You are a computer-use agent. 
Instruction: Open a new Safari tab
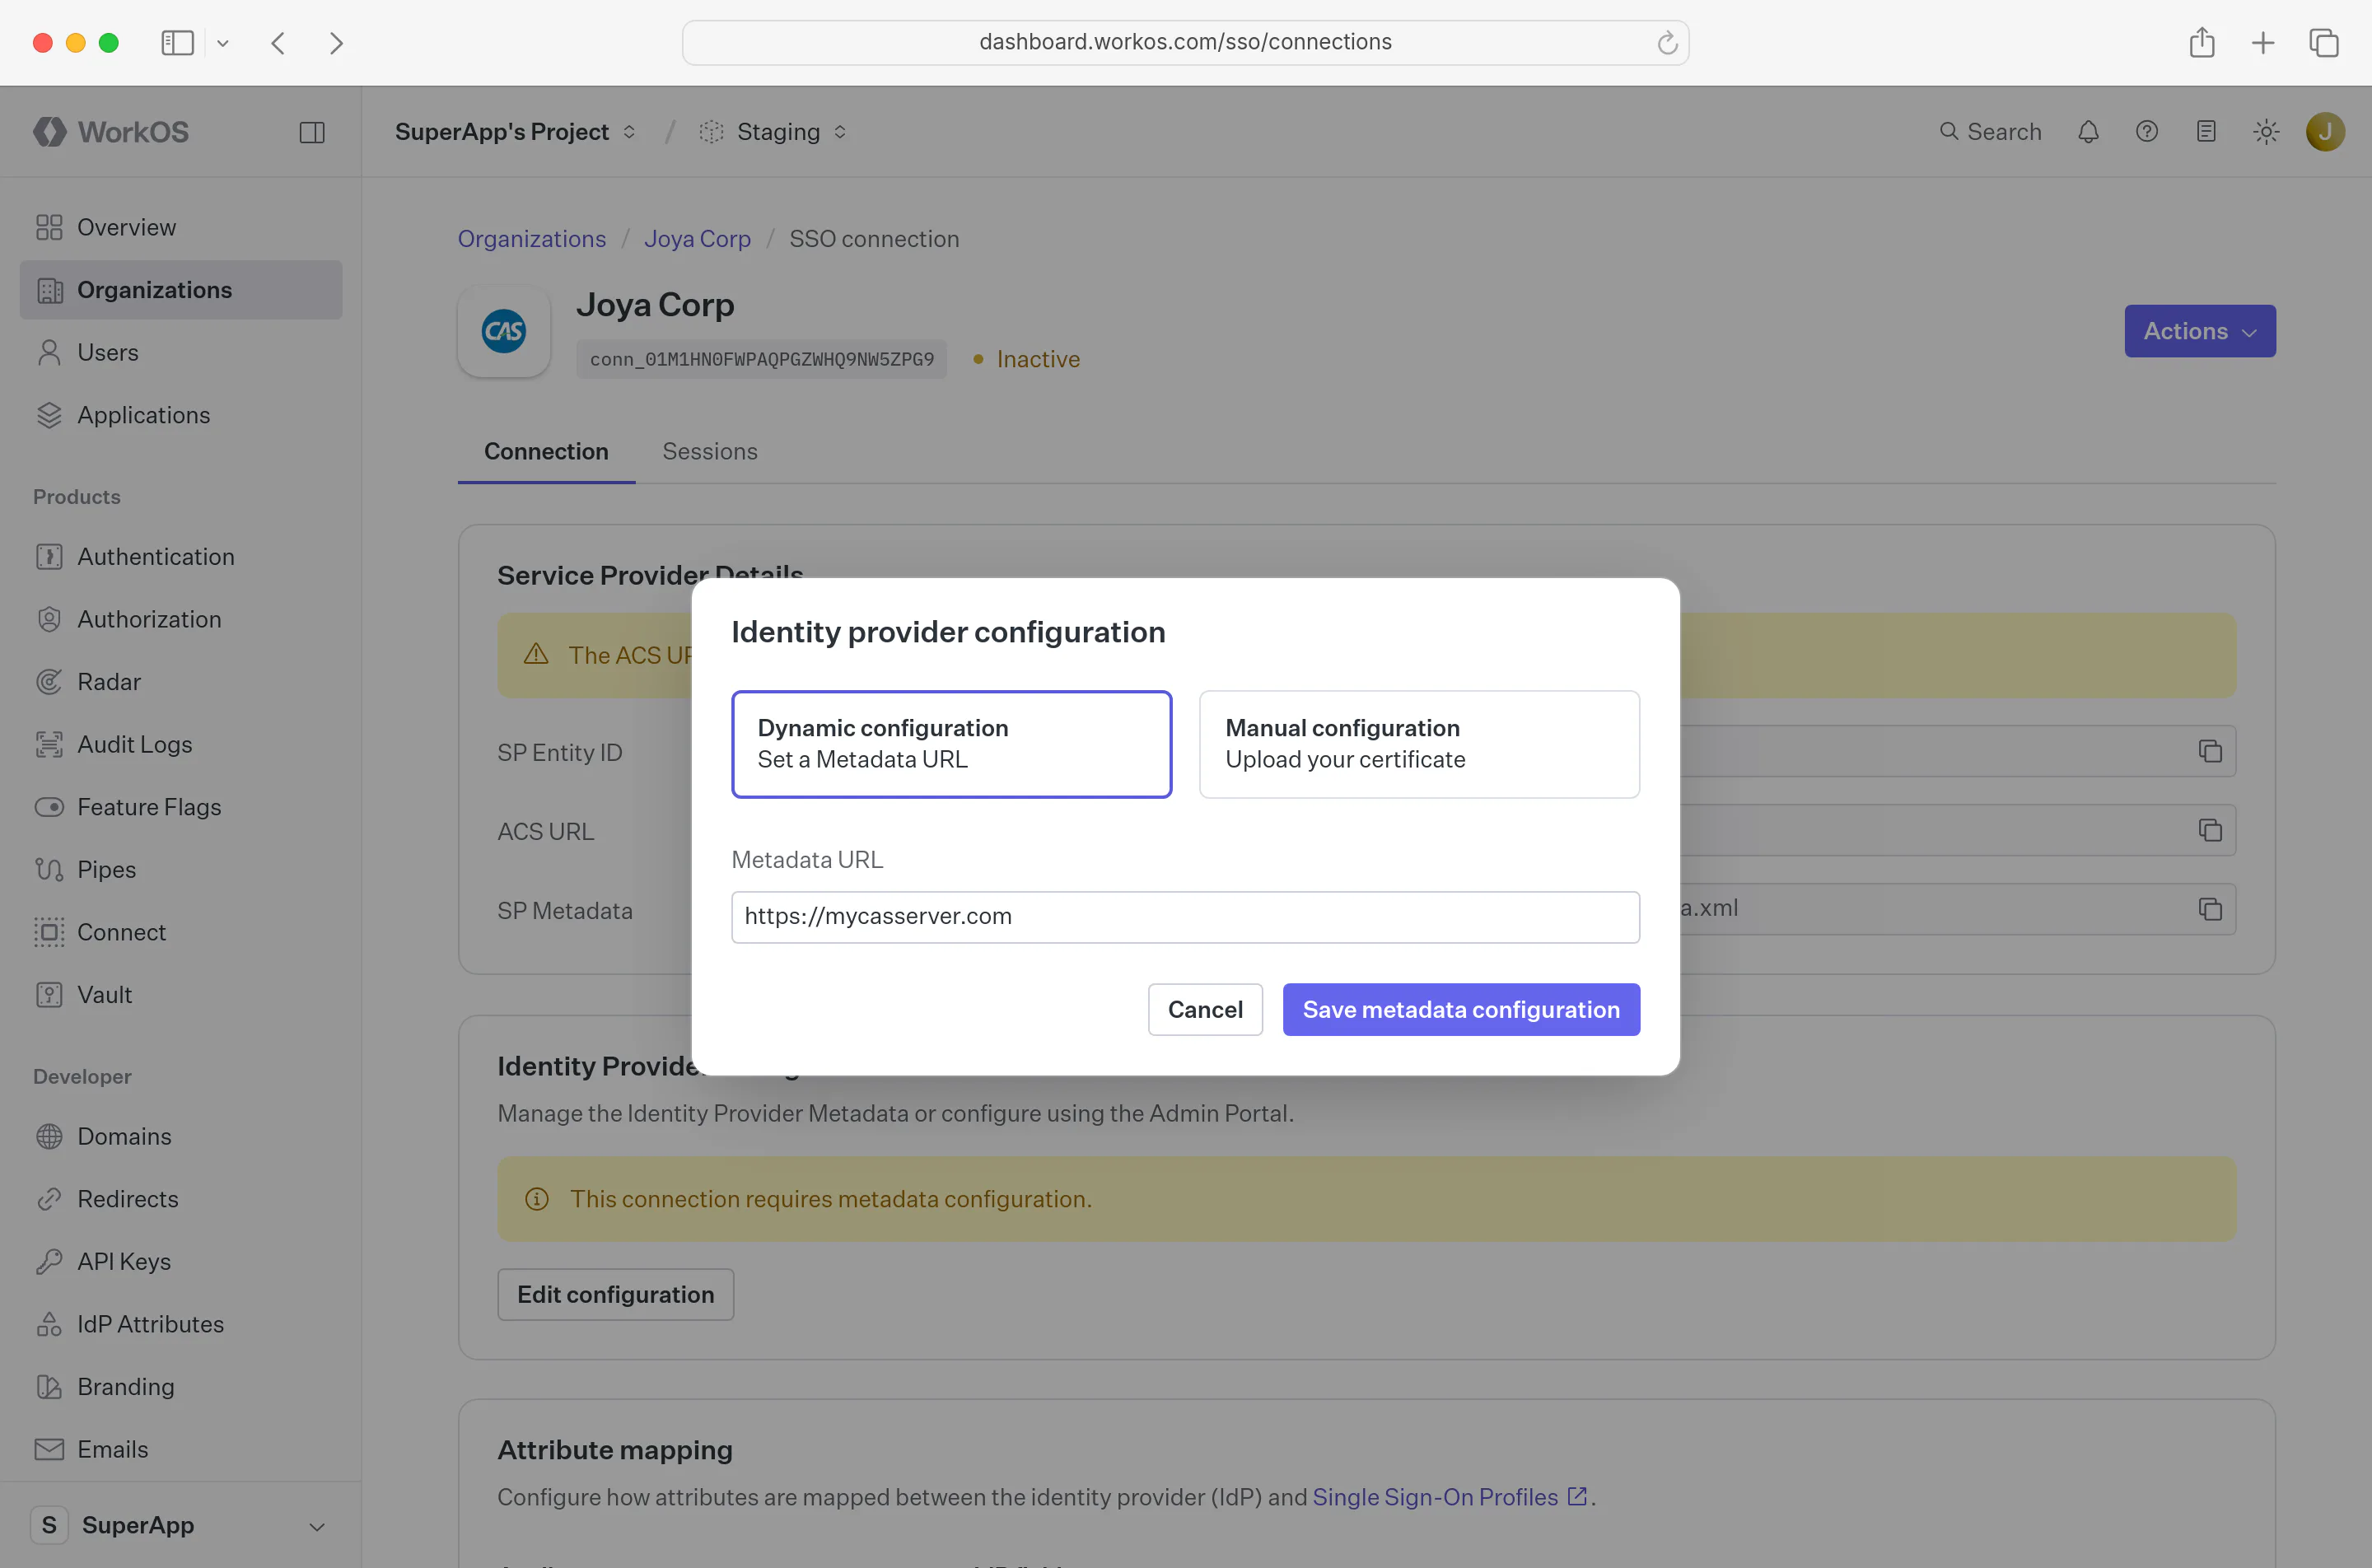2263,43
